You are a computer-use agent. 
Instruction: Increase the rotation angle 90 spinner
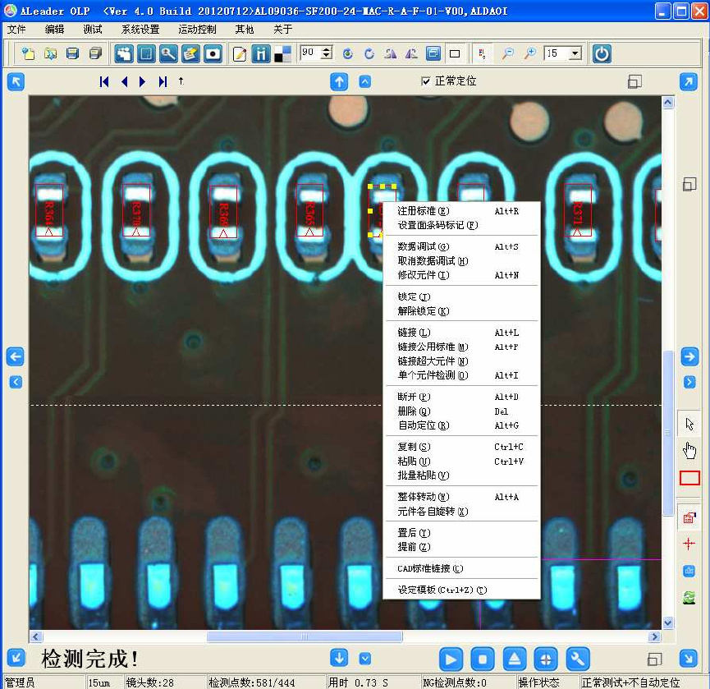[x=327, y=49]
